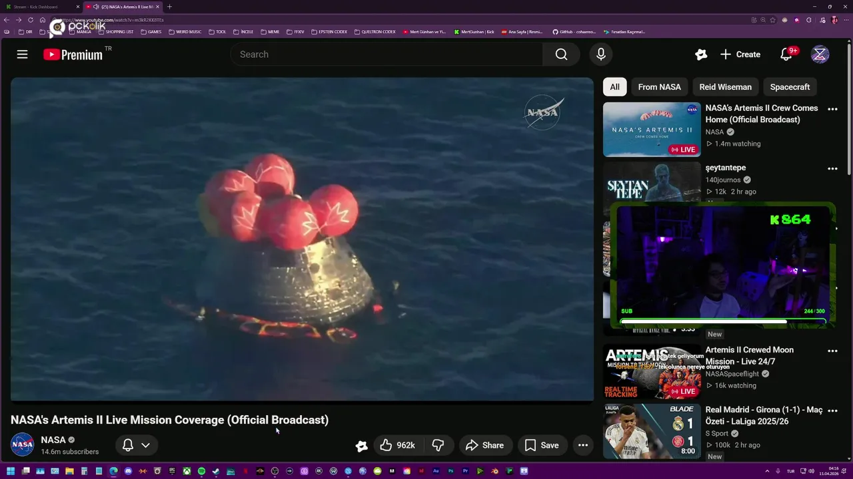The width and height of the screenshot is (853, 479).
Task: Open more actions ellipsis below video
Action: click(582, 445)
